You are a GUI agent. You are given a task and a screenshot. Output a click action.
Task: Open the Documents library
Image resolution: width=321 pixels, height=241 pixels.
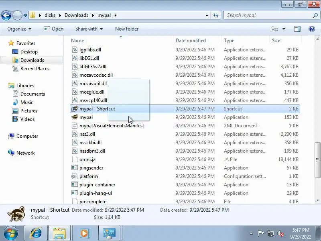tap(33, 94)
